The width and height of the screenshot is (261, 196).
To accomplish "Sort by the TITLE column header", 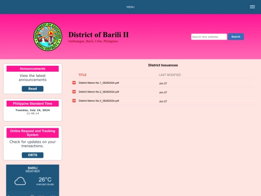I will (x=82, y=75).
